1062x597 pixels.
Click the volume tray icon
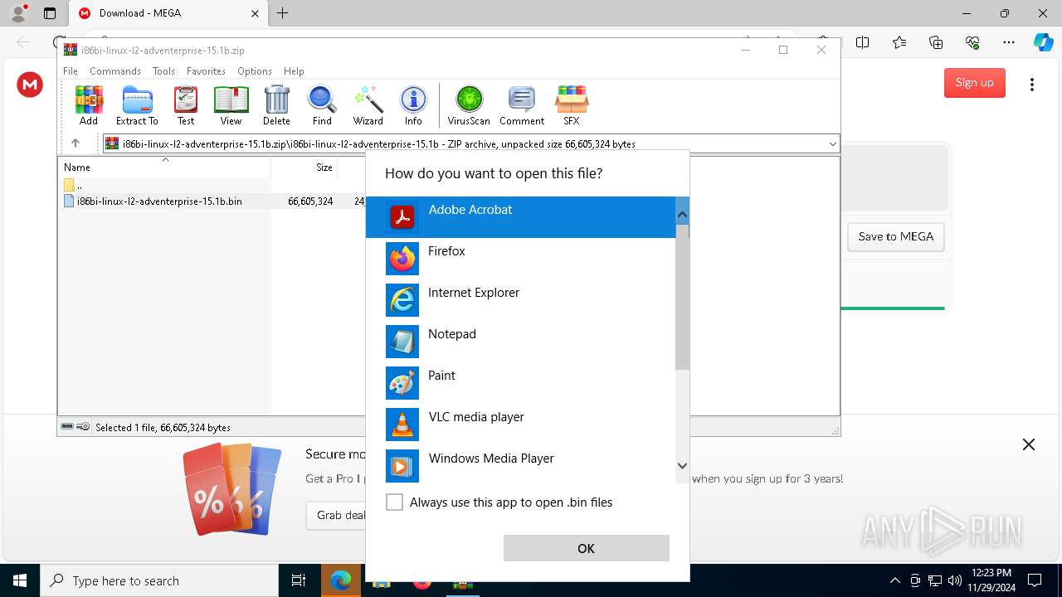955,580
